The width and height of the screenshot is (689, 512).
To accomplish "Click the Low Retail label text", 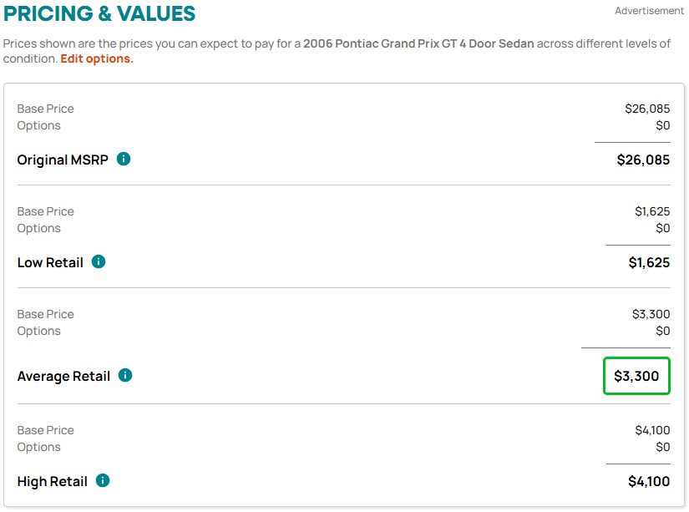I will 50,262.
